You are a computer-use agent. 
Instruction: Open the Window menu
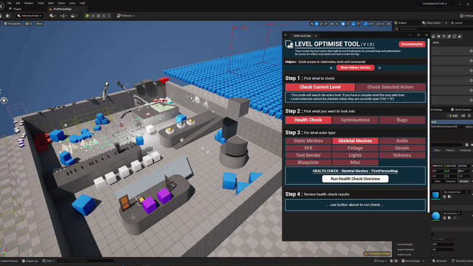[28, 3]
